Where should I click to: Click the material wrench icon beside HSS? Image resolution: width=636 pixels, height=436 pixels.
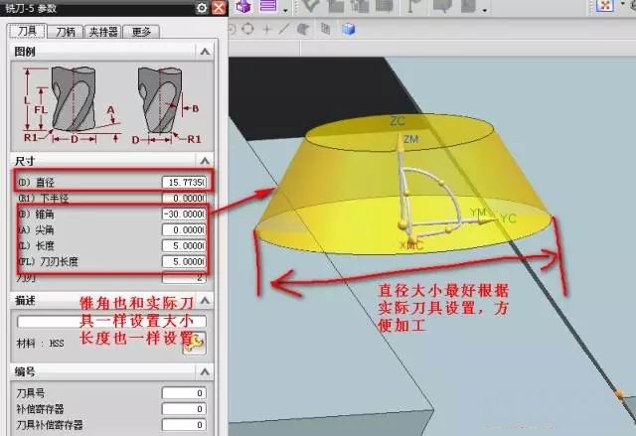[195, 343]
